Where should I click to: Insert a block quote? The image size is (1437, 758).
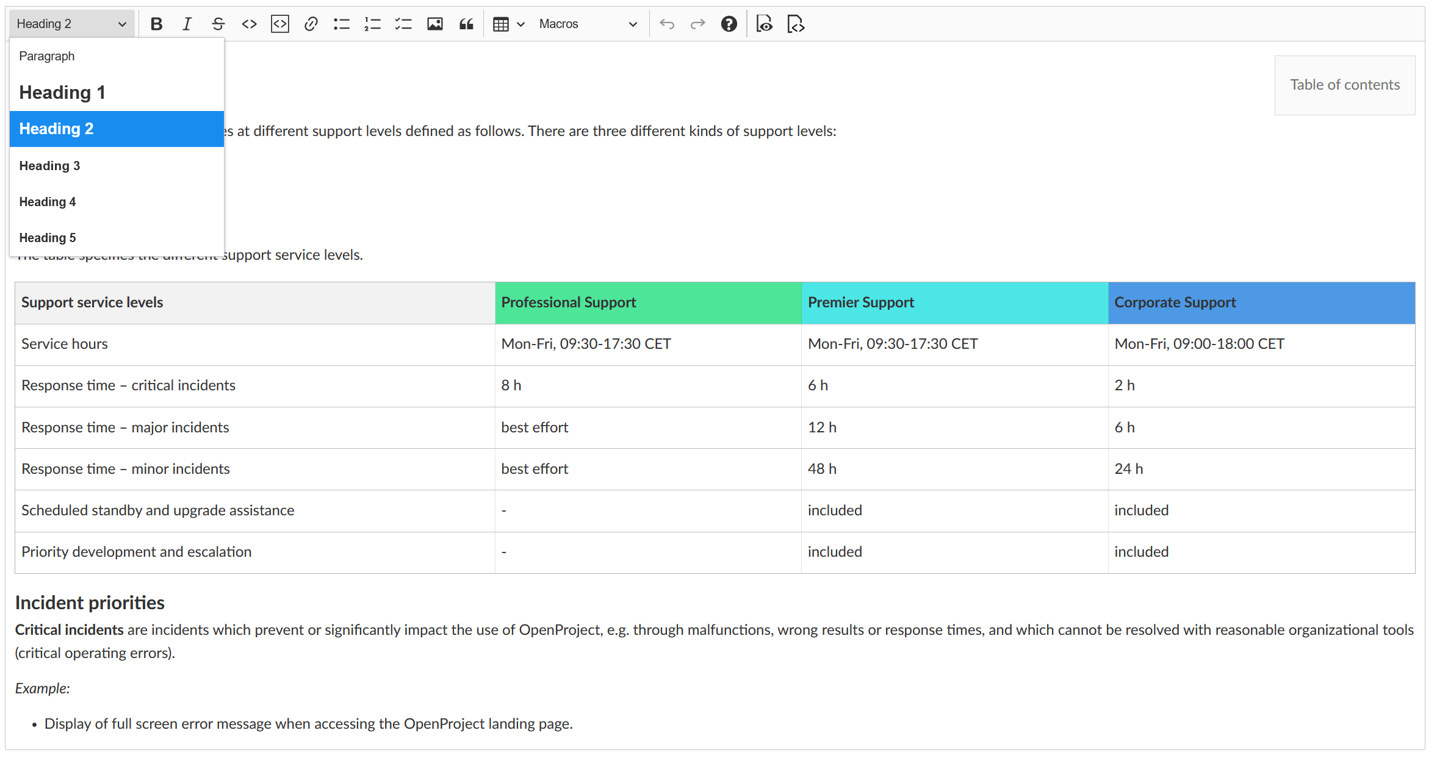pos(466,24)
